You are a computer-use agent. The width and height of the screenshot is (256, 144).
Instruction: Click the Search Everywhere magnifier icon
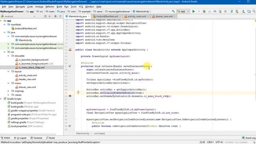click(254, 11)
